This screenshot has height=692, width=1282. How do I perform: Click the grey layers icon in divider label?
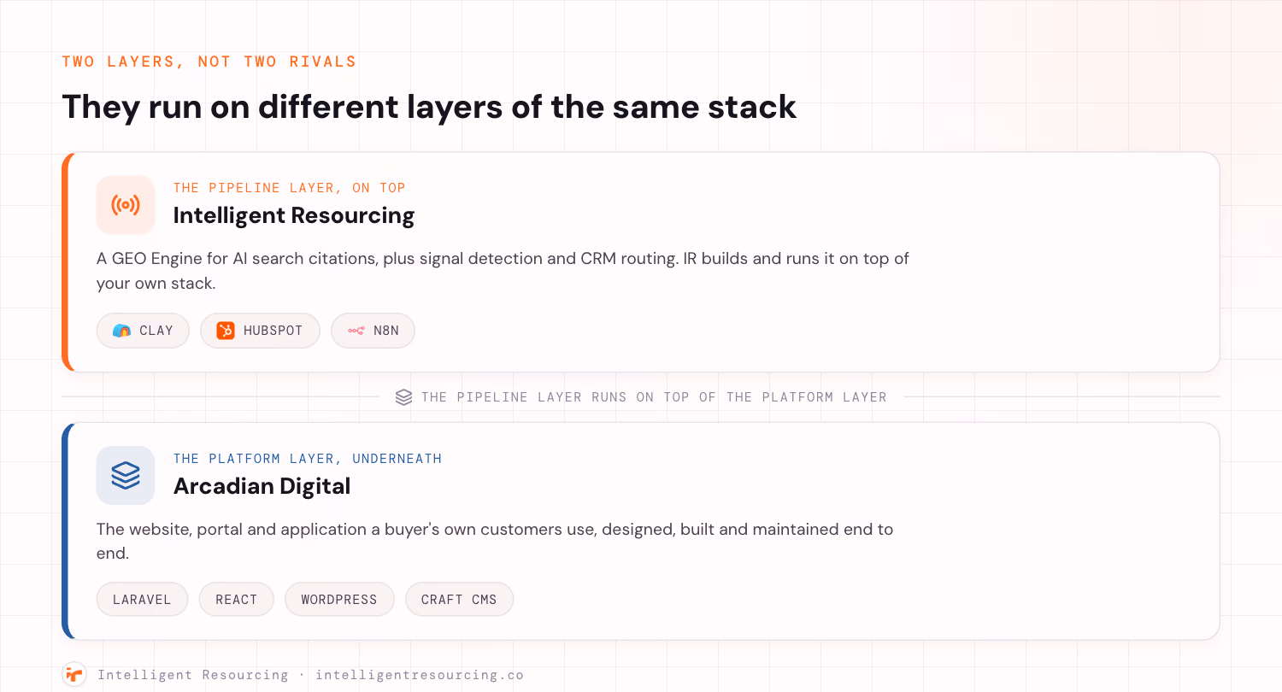404,397
